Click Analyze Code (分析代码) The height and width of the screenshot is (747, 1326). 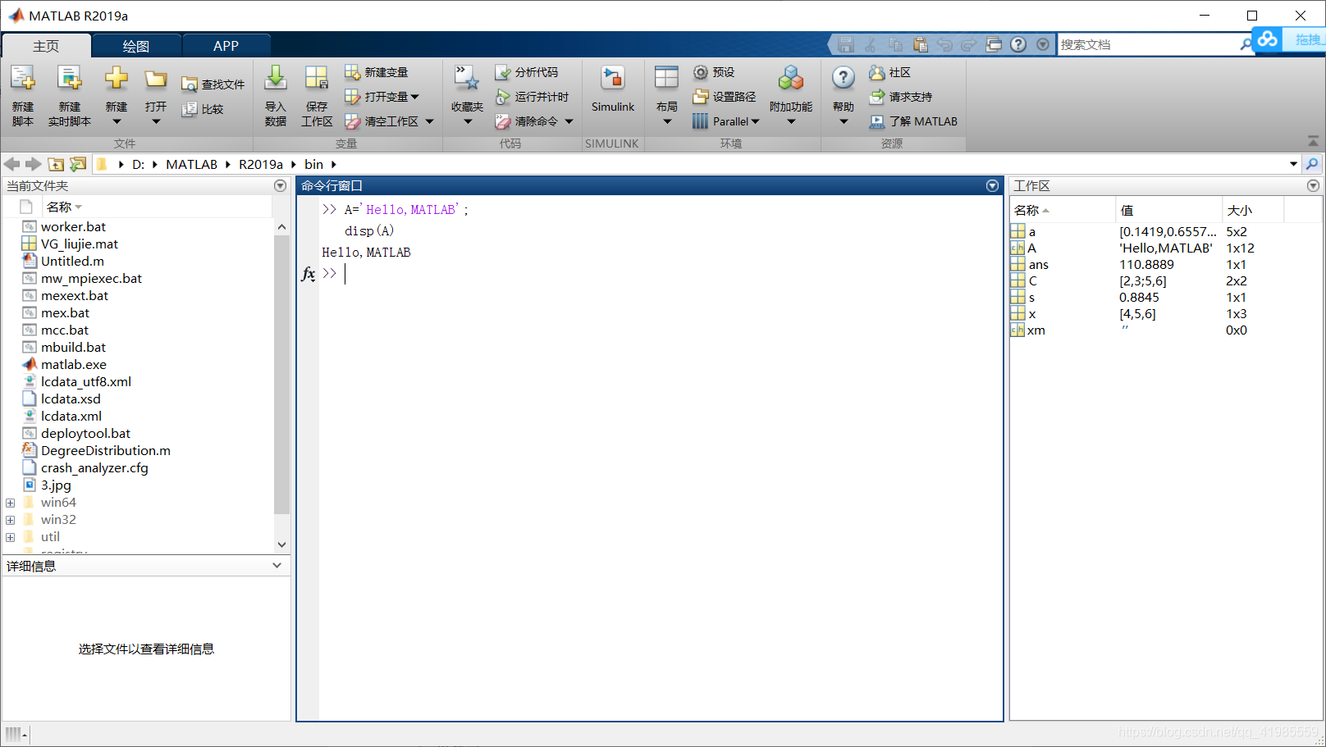(x=526, y=72)
